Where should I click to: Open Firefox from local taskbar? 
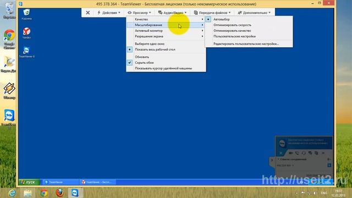[x=59, y=193]
